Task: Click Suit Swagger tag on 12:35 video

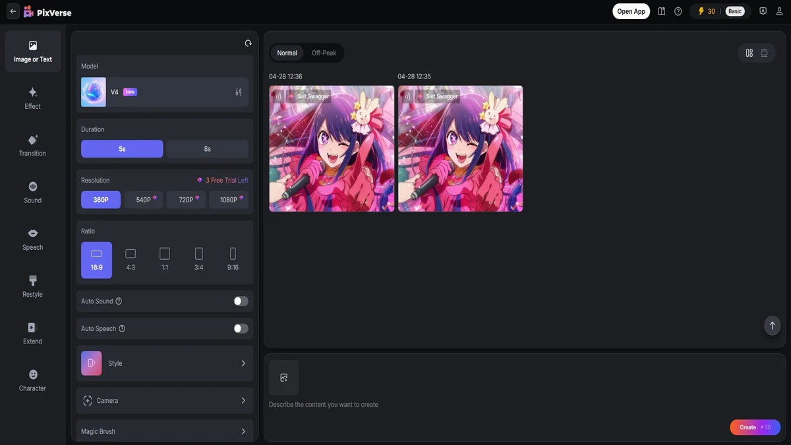Action: [438, 96]
